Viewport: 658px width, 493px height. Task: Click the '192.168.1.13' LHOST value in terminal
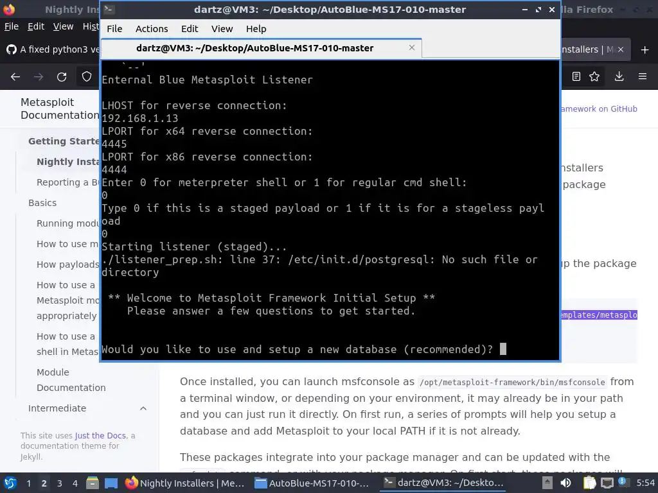[x=140, y=118]
